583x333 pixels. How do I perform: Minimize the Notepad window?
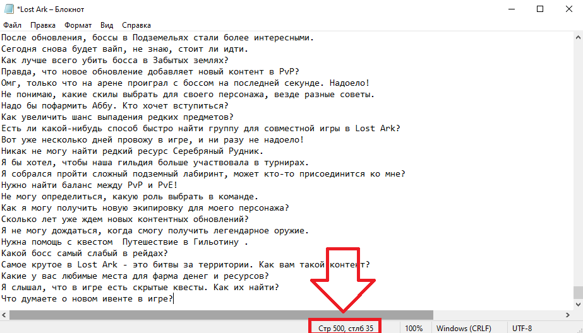click(512, 9)
